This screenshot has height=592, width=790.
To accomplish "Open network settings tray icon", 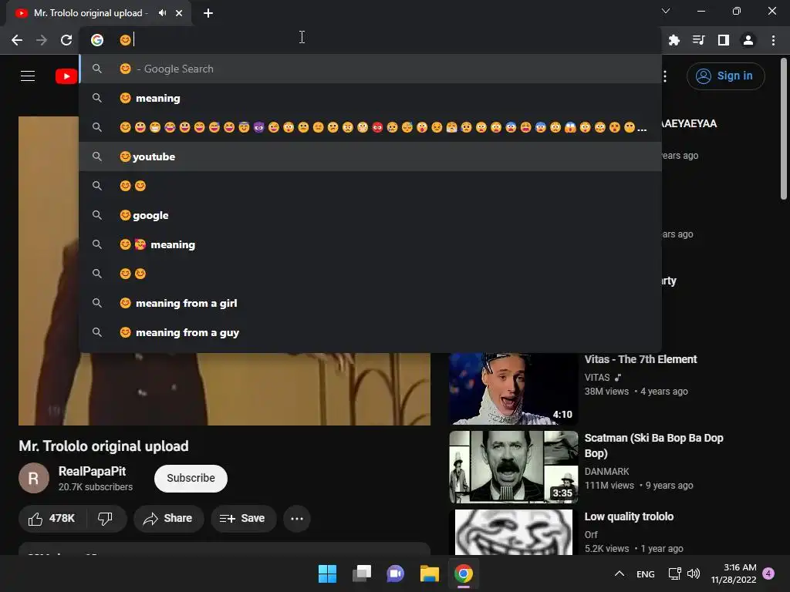I will click(674, 573).
